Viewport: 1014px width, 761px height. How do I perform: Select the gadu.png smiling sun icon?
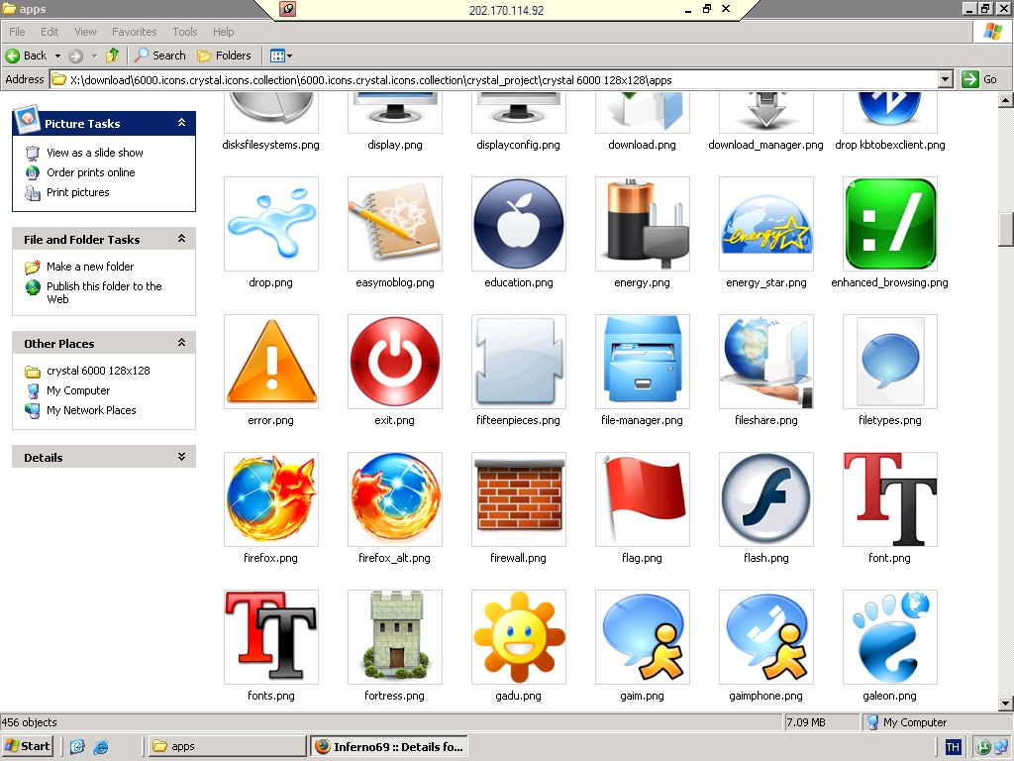click(x=519, y=637)
